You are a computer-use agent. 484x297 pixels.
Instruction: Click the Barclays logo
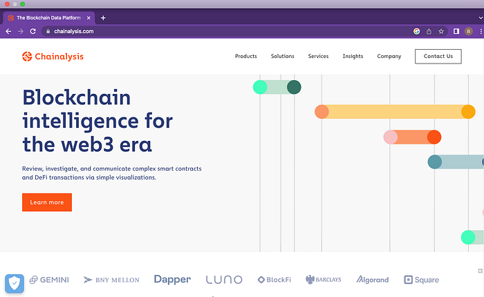pos(323,280)
